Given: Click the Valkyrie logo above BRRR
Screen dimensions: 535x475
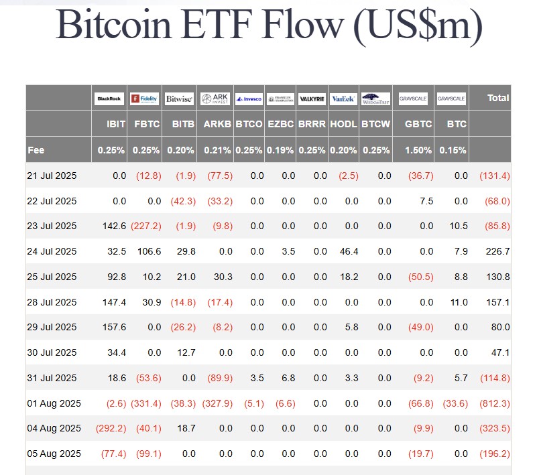Looking at the screenshot, I should (x=312, y=99).
